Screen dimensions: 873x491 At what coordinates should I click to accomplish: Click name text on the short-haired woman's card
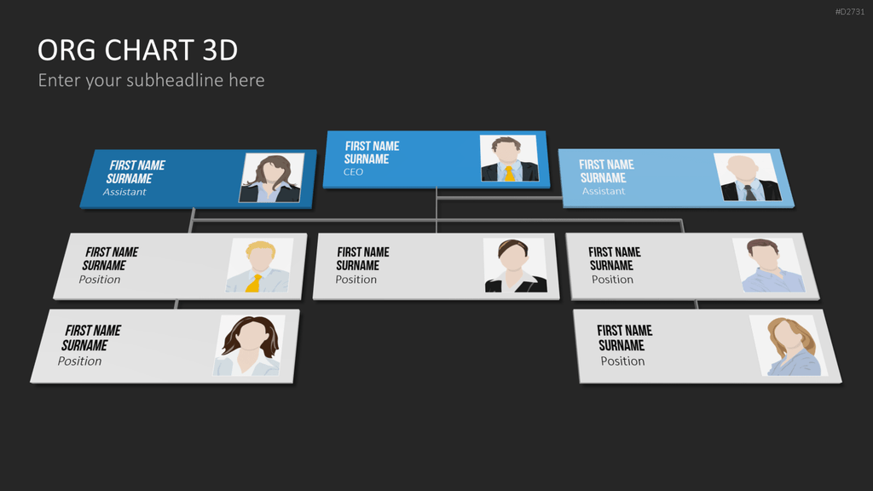tap(362, 259)
